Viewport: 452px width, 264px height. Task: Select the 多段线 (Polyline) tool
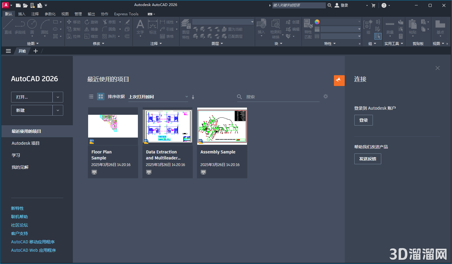(20, 27)
